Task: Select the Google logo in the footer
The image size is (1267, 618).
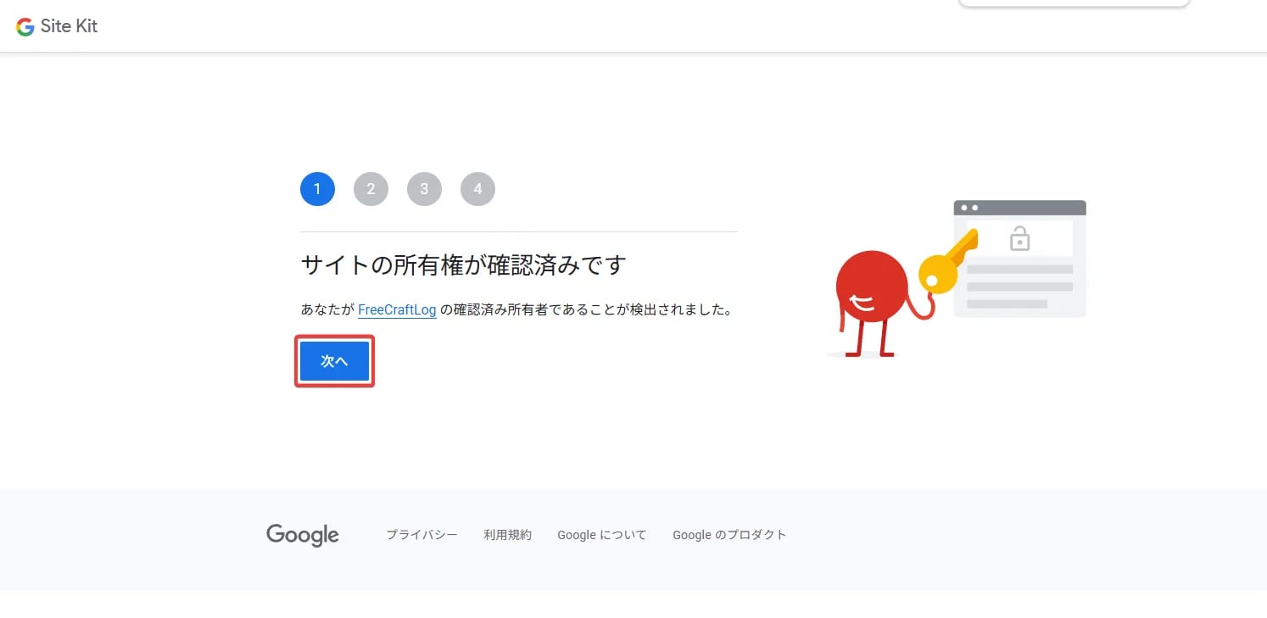Action: [303, 535]
